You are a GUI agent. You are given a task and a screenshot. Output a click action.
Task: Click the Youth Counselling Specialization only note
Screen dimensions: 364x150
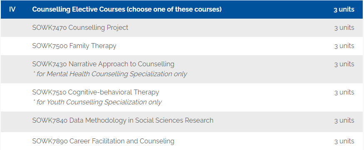point(97,102)
